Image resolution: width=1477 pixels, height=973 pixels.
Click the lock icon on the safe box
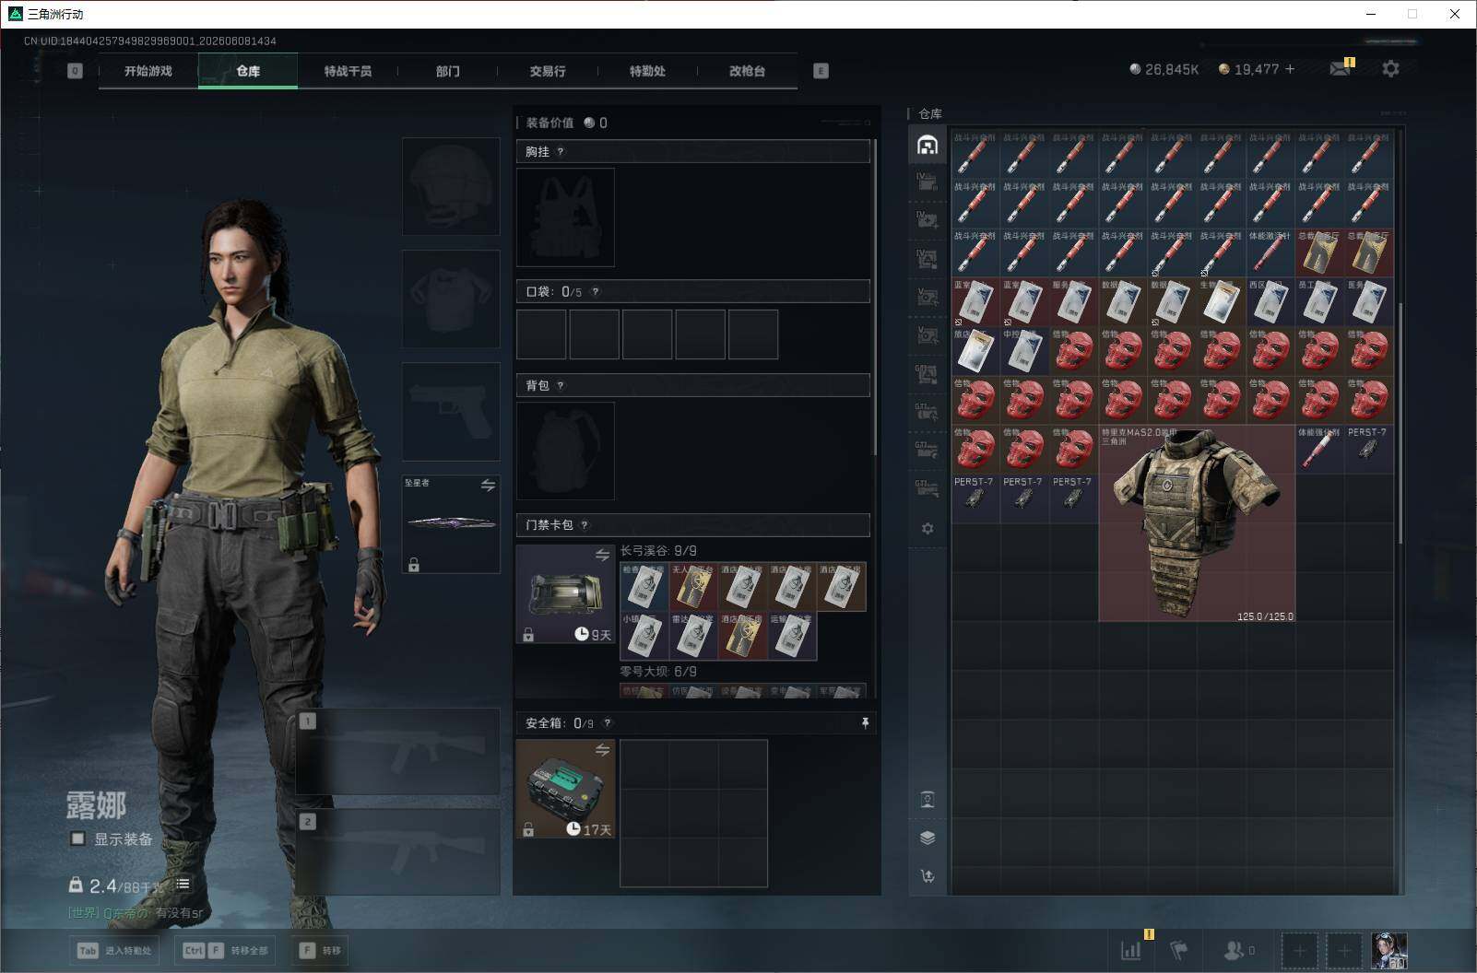coord(528,830)
